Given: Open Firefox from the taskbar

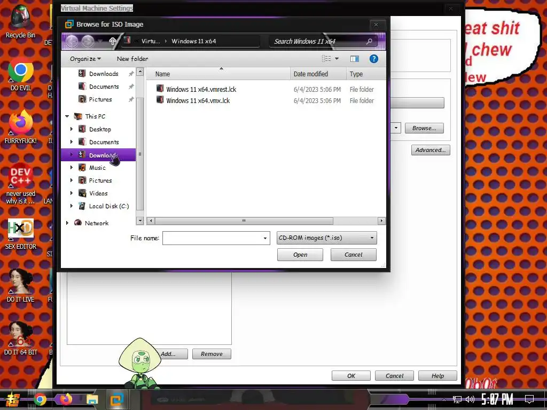Looking at the screenshot, I should click(x=66, y=399).
